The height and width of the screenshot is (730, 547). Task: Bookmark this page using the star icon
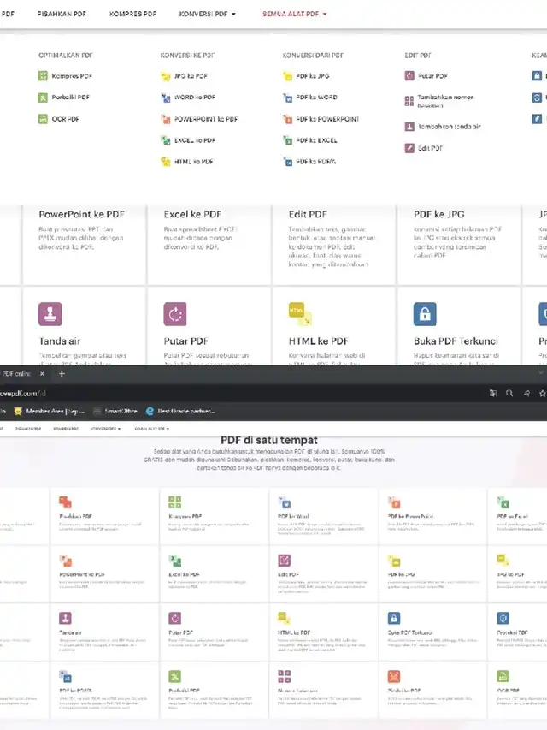pos(542,393)
